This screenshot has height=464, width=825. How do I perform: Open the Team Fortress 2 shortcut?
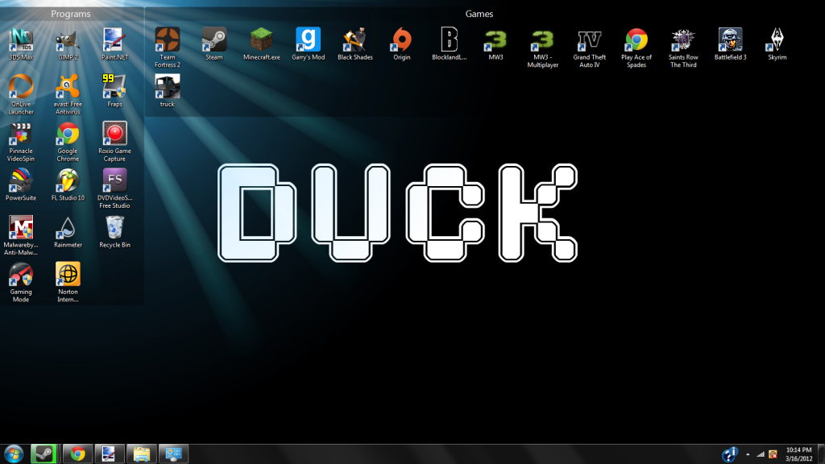point(168,40)
